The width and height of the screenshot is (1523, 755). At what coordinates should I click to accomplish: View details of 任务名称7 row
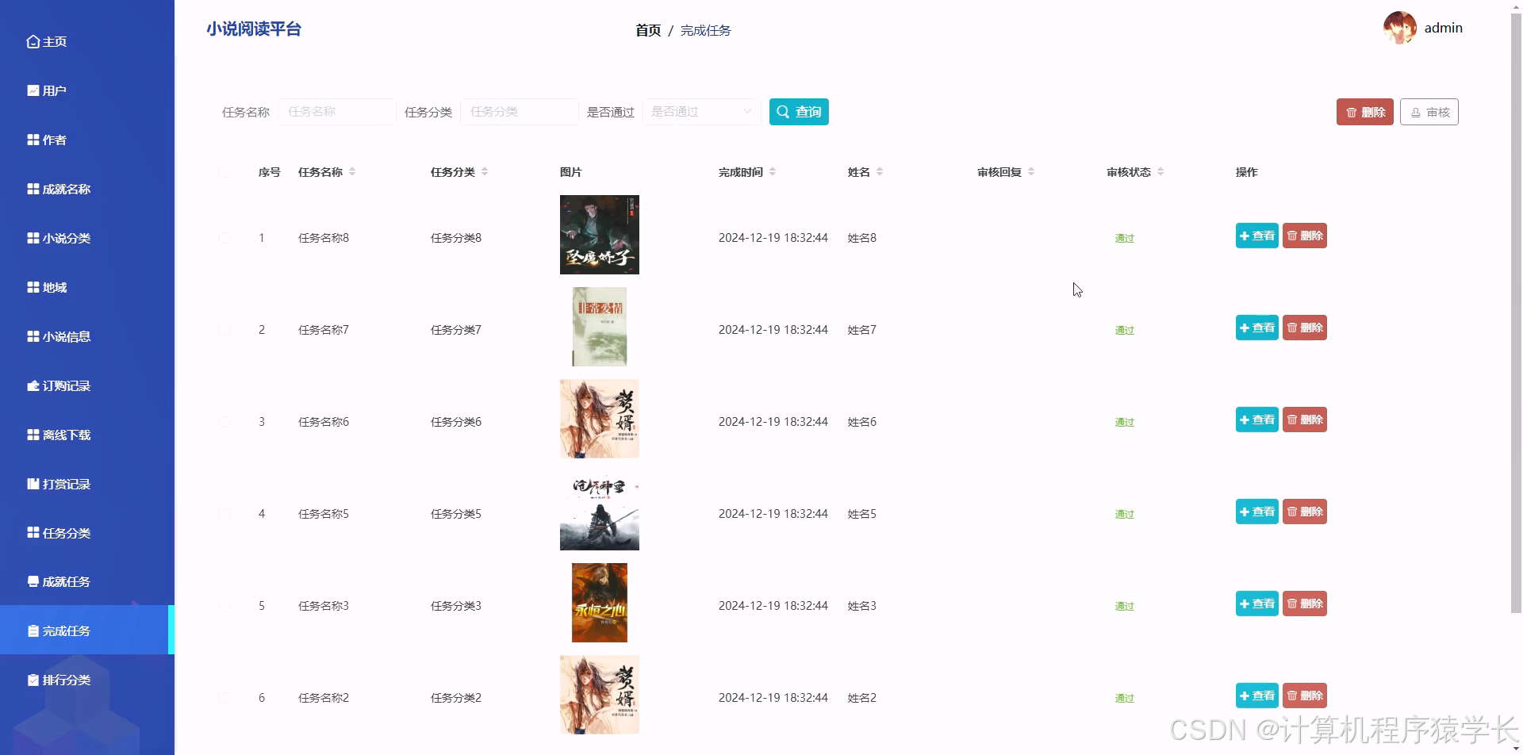1257,328
